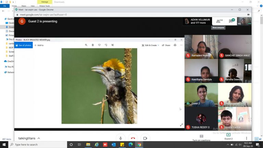Select IBDP folder in Explorer sidebar
The height and width of the screenshot is (148, 263).
(10, 48)
